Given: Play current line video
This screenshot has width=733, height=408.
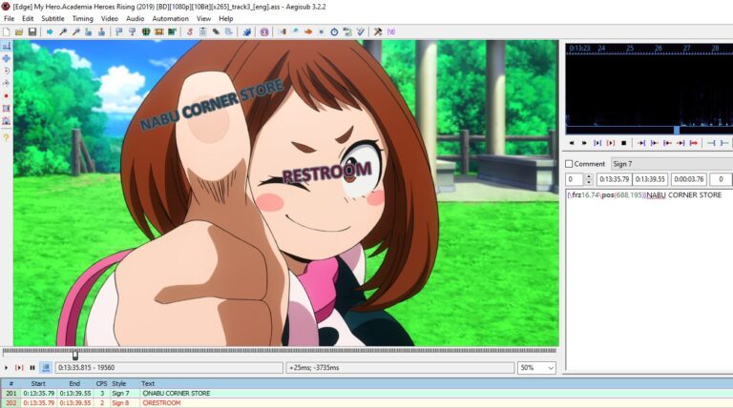Looking at the screenshot, I should click(19, 368).
